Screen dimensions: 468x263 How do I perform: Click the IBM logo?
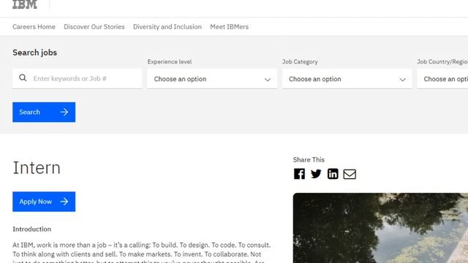tap(25, 4)
